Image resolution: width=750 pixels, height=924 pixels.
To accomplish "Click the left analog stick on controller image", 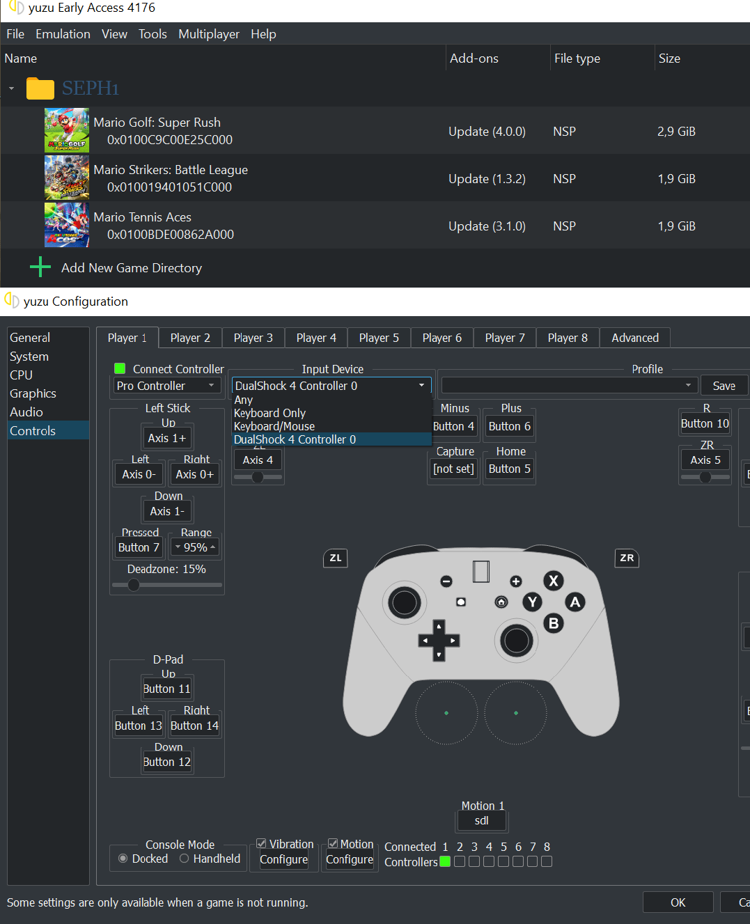I will click(x=404, y=602).
